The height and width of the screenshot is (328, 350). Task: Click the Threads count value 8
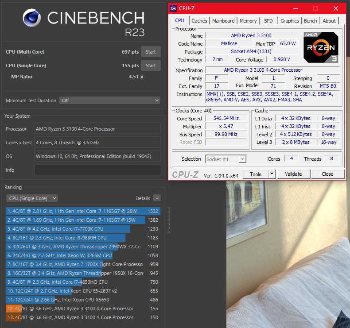point(331,158)
